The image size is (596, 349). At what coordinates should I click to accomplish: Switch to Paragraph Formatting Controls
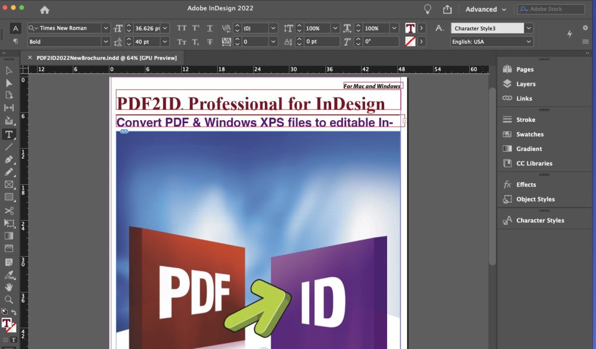tap(15, 42)
